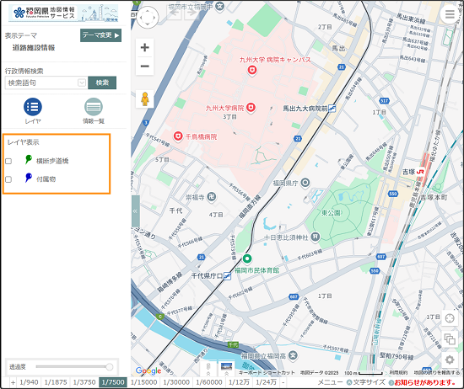Viewport: 464px width, 389px height.
Task: Open the 利用規約 terms link
Action: 398,373
